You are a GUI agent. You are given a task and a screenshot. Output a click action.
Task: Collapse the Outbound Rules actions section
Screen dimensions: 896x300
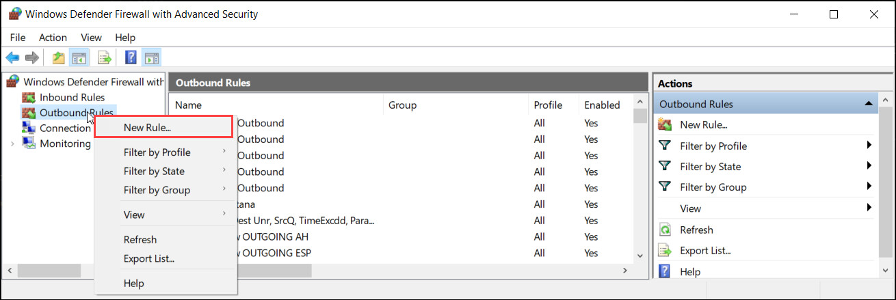click(x=868, y=104)
